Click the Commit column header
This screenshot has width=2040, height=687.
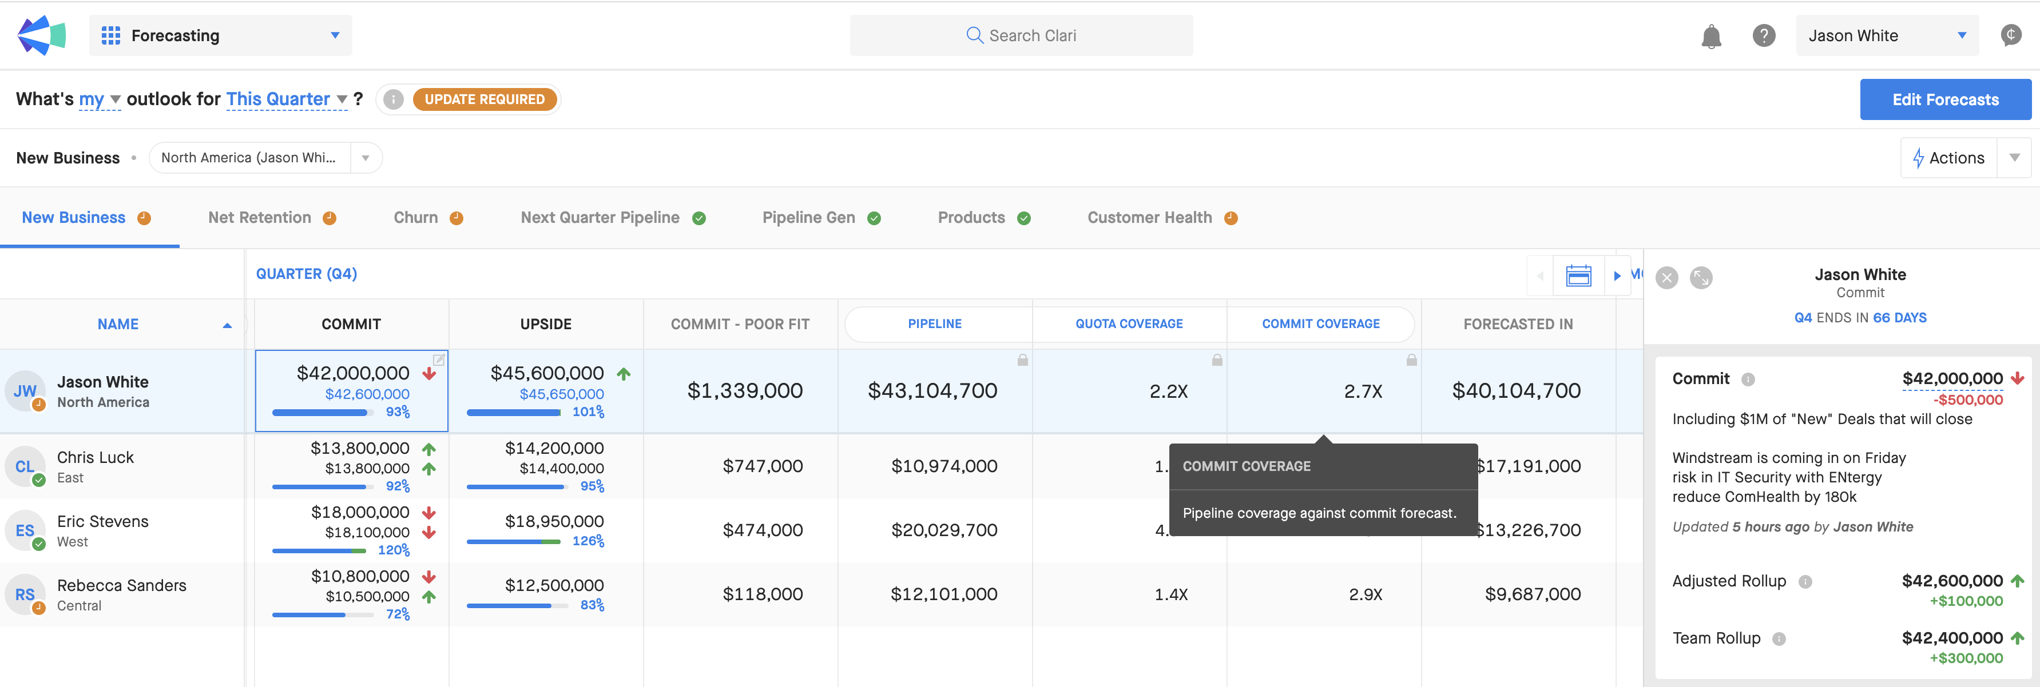tap(351, 325)
